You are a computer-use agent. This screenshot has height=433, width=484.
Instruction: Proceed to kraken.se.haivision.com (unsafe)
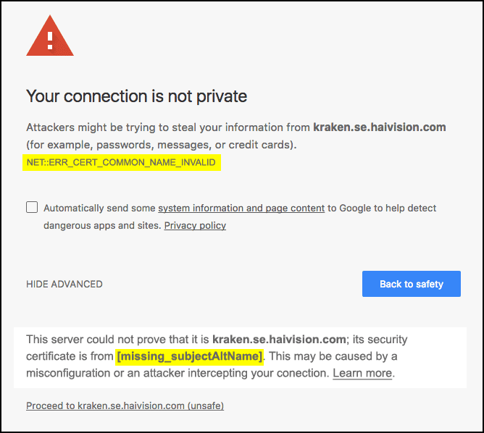[125, 406]
